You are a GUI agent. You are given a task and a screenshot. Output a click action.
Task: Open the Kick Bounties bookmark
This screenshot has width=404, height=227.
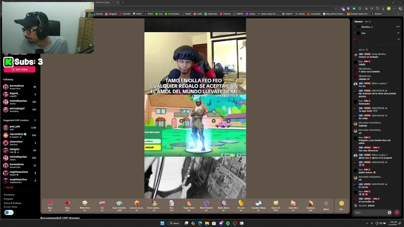tap(172, 14)
